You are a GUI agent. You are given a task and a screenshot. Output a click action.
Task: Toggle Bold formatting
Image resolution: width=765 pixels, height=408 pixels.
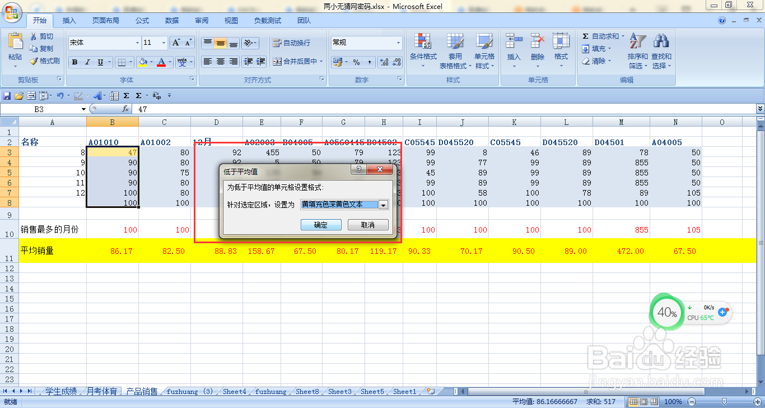click(x=74, y=62)
